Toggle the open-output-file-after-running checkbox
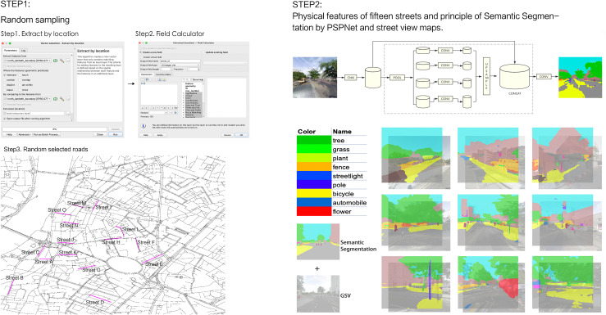 [x=5, y=119]
